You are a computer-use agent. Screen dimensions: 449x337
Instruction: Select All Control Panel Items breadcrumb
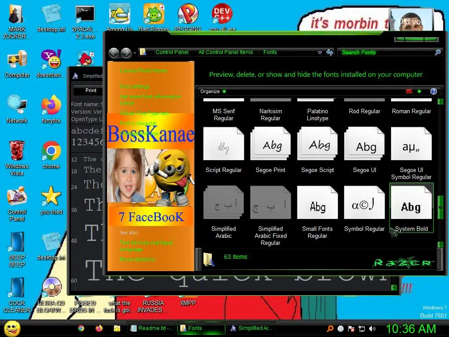tap(226, 52)
